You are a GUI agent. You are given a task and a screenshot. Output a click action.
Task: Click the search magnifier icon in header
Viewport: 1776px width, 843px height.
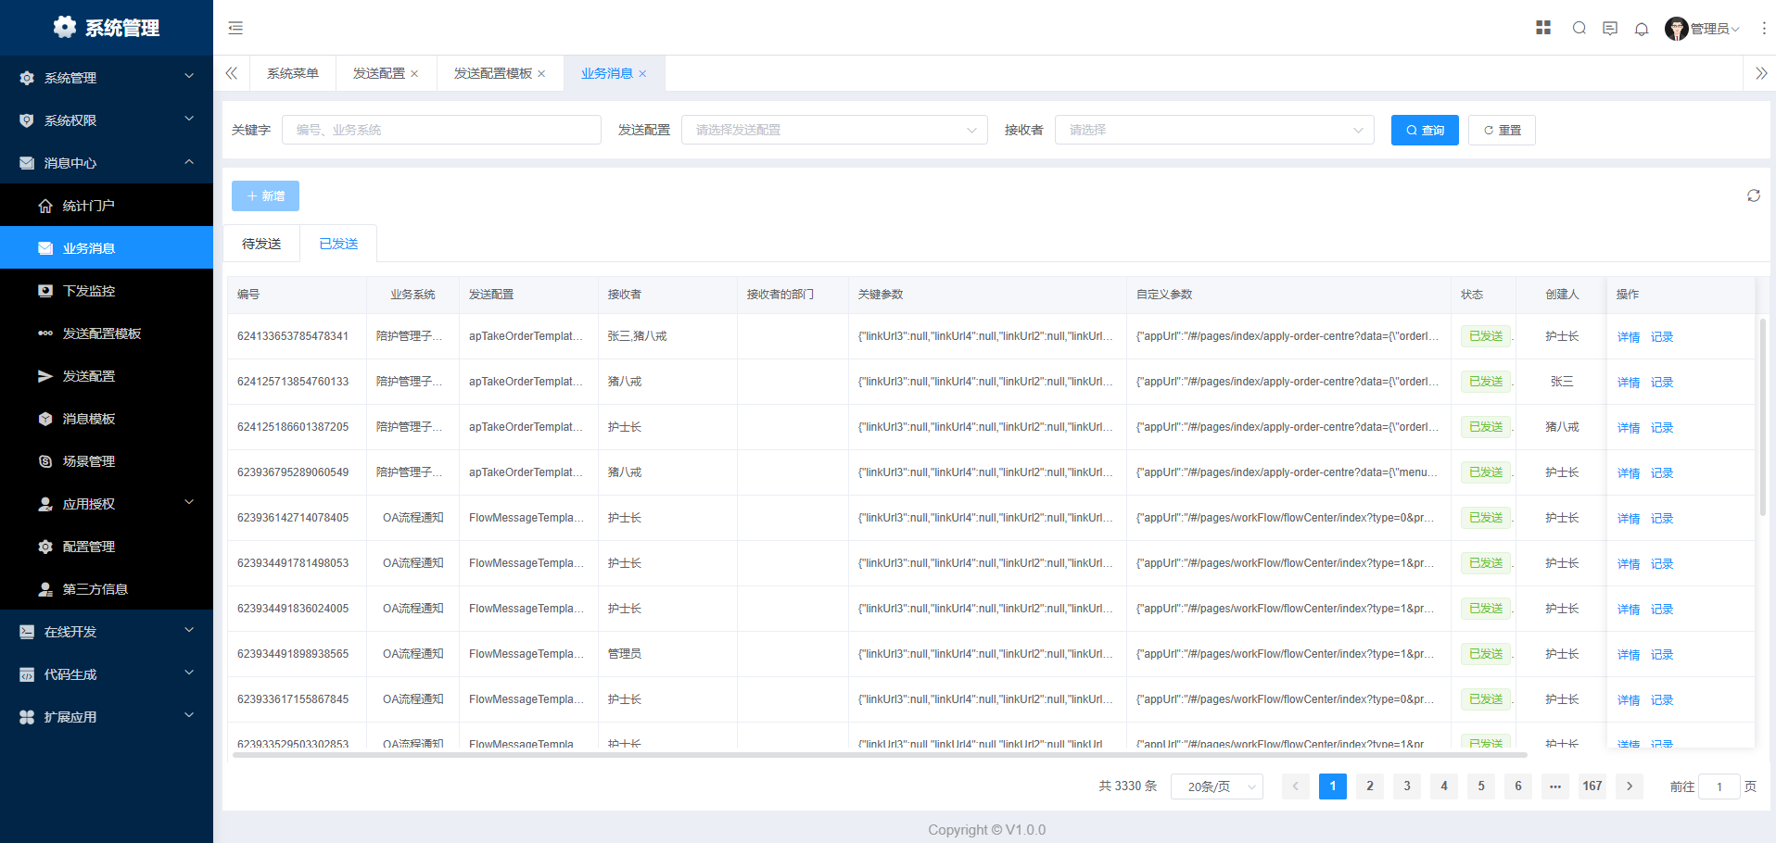(1579, 28)
